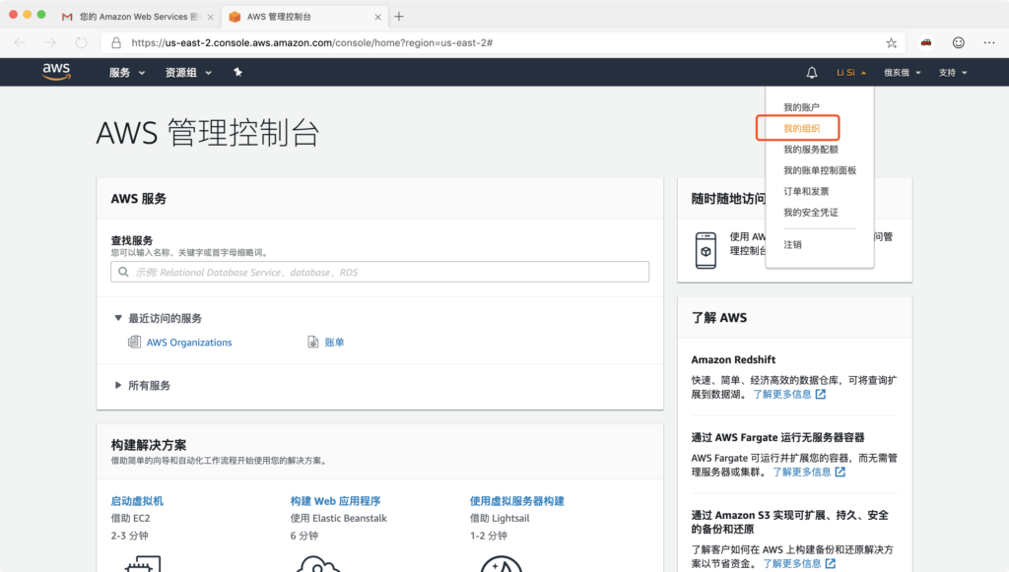Open the 构建 Web 应用程序 link
1009x572 pixels.
(x=335, y=501)
